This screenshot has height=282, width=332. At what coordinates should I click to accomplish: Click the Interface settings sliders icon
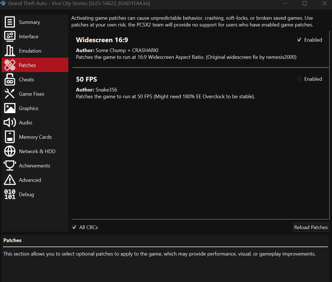pyautogui.click(x=10, y=36)
